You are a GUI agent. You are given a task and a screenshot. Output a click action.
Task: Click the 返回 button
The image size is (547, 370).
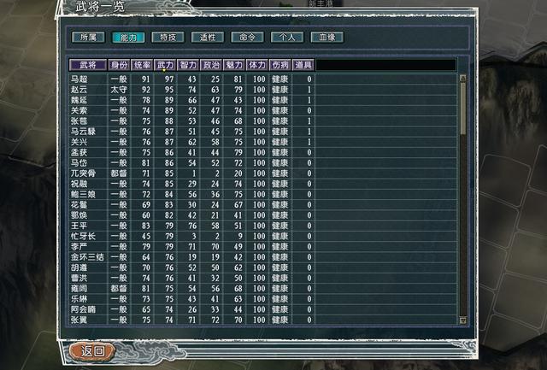(x=92, y=350)
